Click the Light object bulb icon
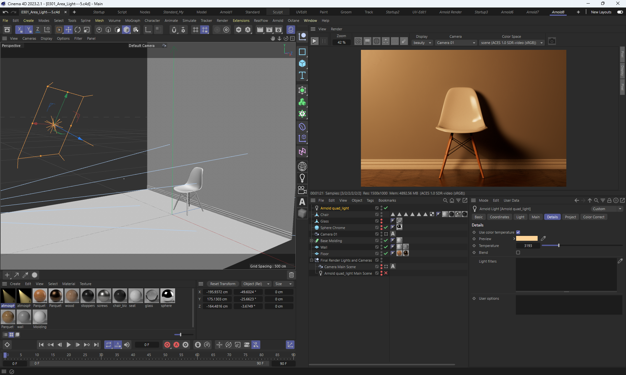 (302, 178)
